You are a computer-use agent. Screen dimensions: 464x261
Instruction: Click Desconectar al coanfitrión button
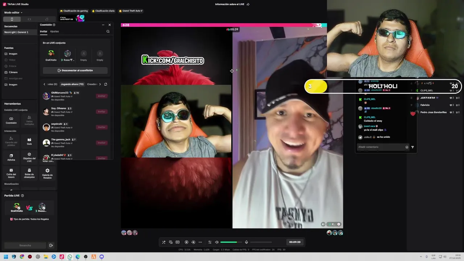point(75,70)
